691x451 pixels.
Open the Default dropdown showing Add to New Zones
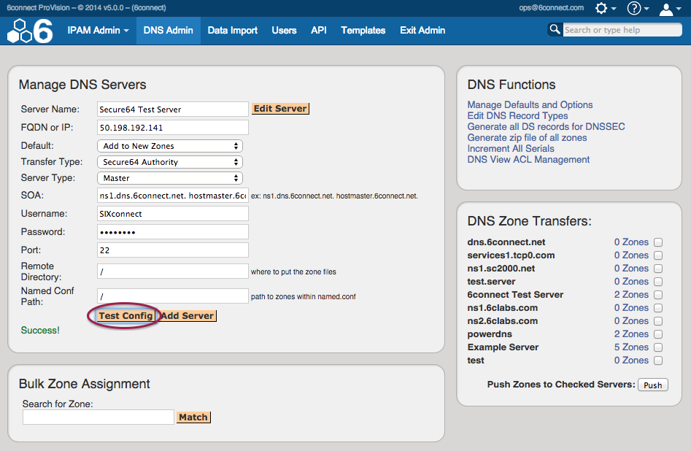[x=170, y=146]
